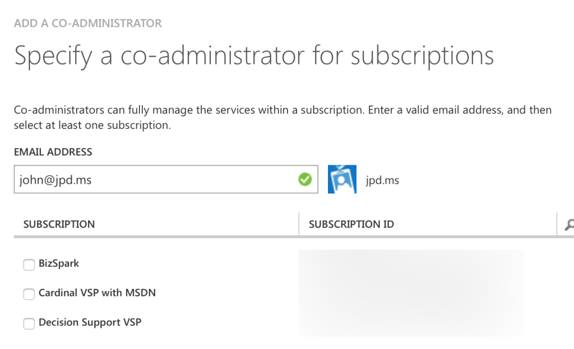Image resolution: width=574 pixels, height=349 pixels.
Task: Click the green validation checkmark icon
Action: click(304, 179)
